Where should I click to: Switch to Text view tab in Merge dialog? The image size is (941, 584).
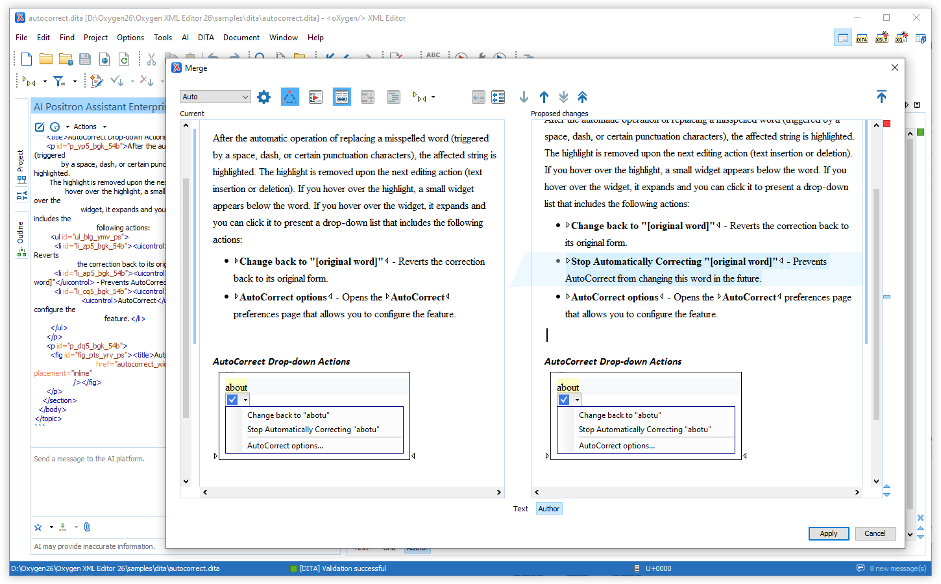(x=520, y=509)
